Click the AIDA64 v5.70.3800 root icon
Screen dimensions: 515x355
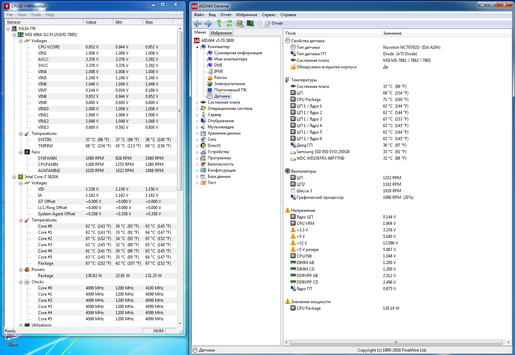pos(197,41)
